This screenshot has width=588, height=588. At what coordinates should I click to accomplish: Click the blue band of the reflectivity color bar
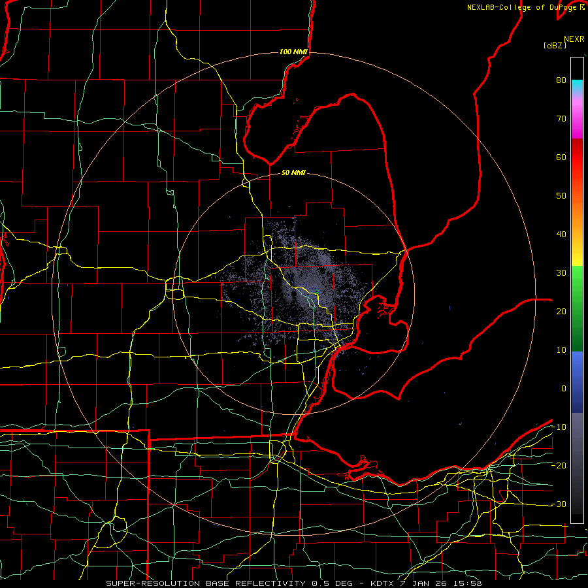click(577, 382)
